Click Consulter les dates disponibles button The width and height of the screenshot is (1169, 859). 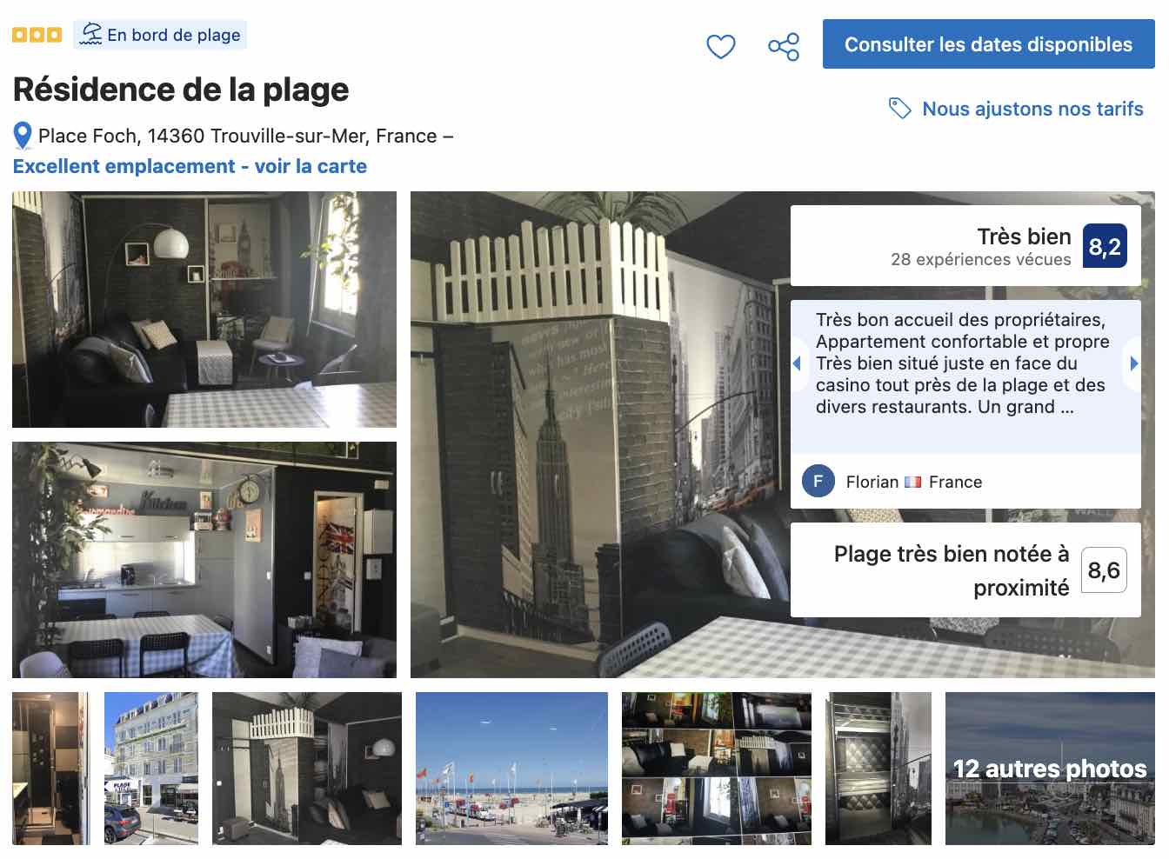(x=988, y=44)
